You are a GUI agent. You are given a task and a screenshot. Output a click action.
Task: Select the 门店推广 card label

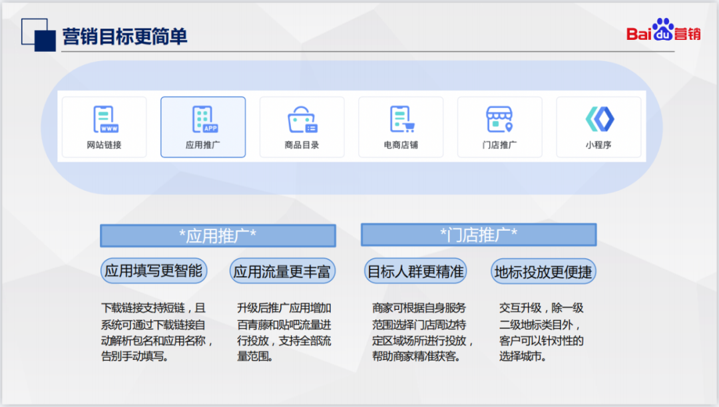(499, 145)
